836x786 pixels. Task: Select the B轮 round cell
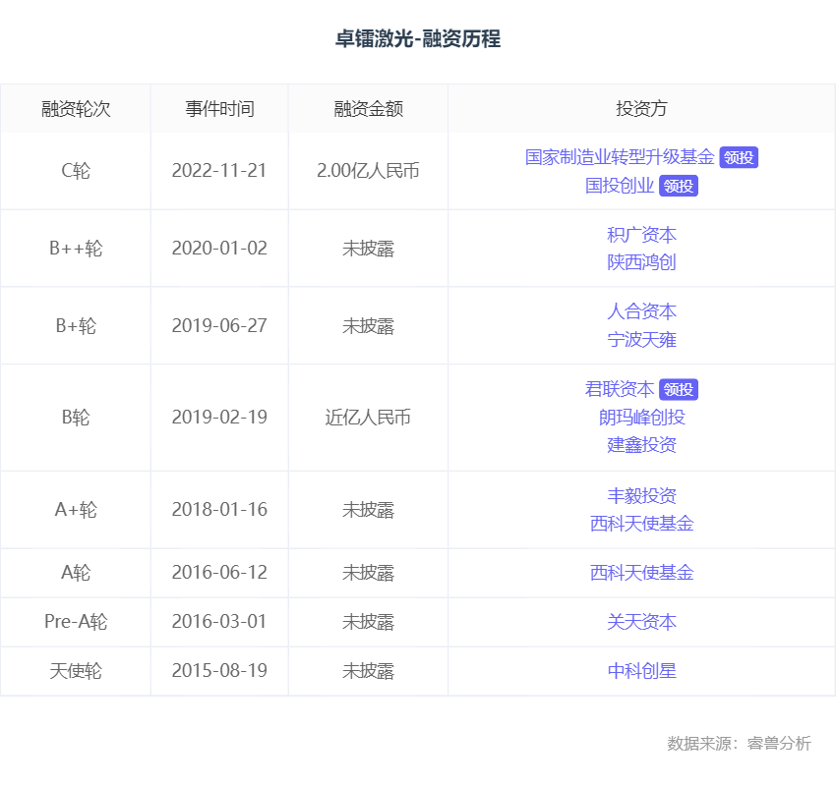[x=76, y=417]
